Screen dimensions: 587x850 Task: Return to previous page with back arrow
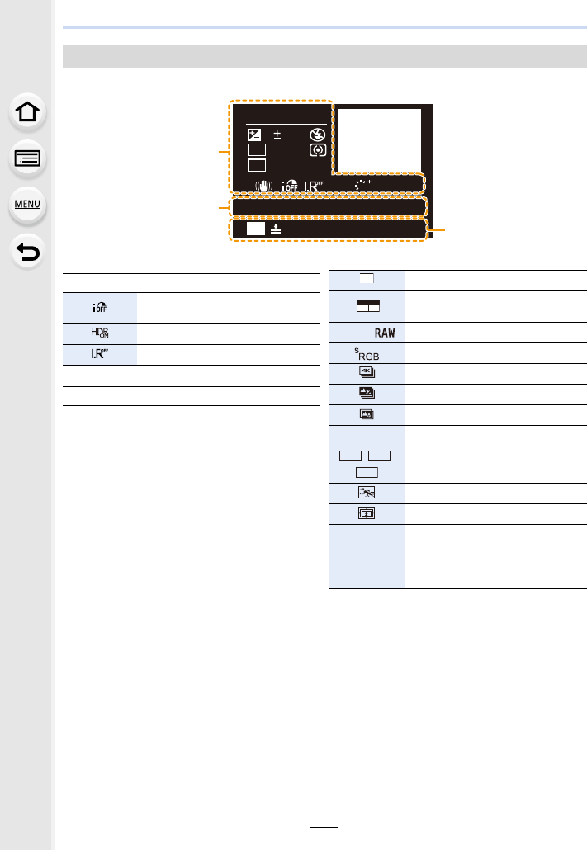pos(27,252)
